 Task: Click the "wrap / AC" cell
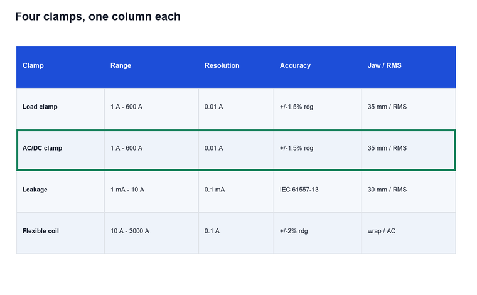pos(382,231)
